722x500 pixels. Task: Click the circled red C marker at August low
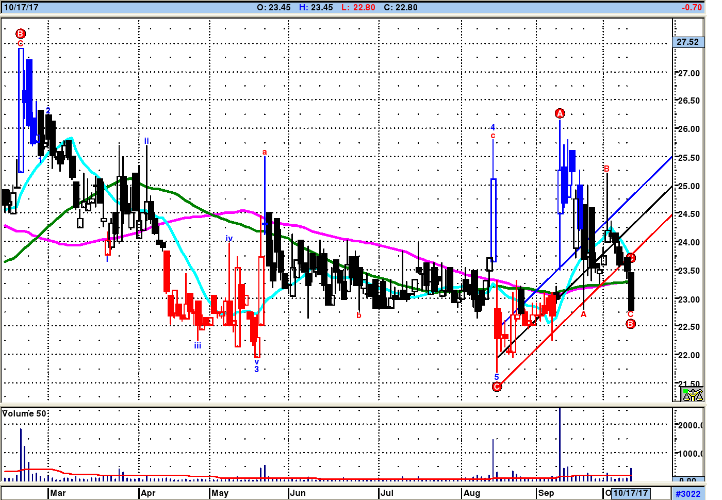tap(497, 387)
